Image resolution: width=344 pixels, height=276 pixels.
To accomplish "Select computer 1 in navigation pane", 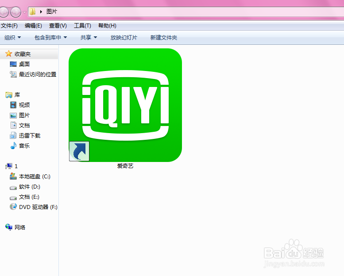I will coord(16,166).
